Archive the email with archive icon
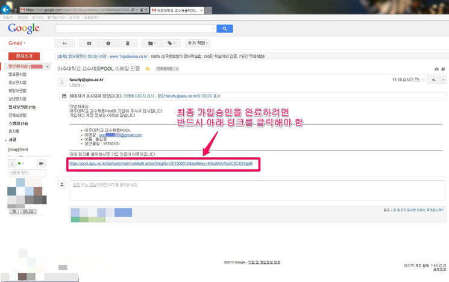The height and width of the screenshot is (282, 449). pyautogui.click(x=89, y=43)
